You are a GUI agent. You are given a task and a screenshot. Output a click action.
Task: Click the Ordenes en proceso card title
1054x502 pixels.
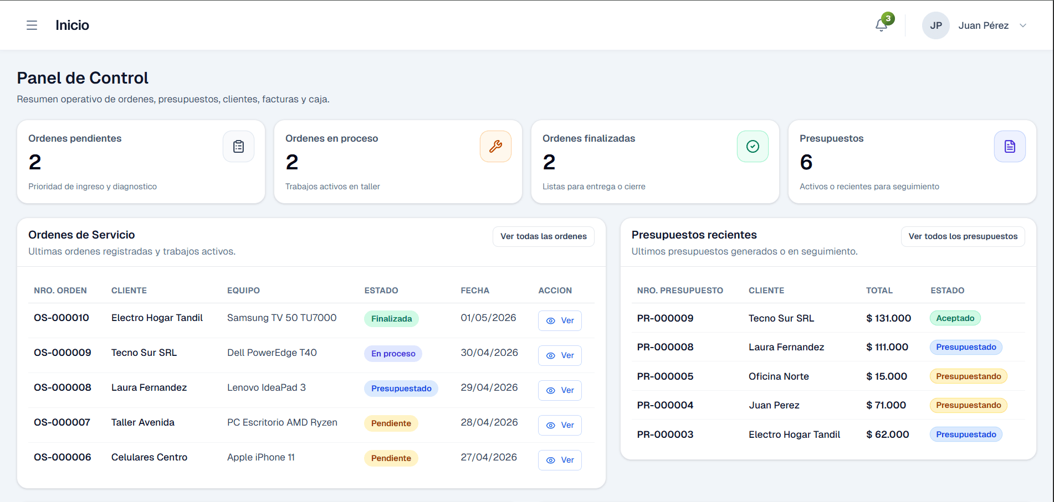point(331,138)
